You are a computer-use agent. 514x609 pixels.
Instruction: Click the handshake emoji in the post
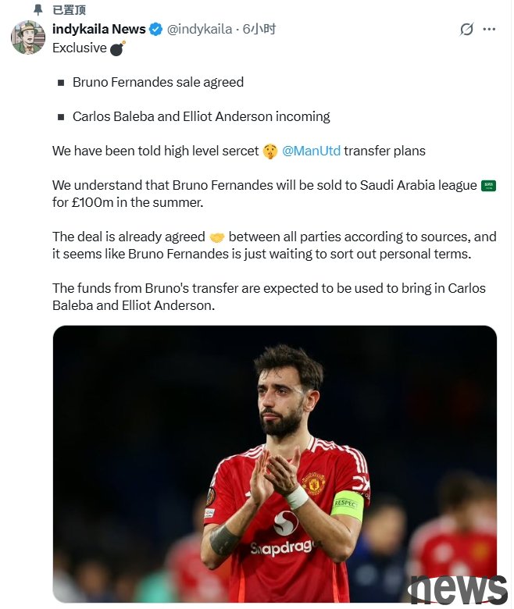tap(217, 237)
